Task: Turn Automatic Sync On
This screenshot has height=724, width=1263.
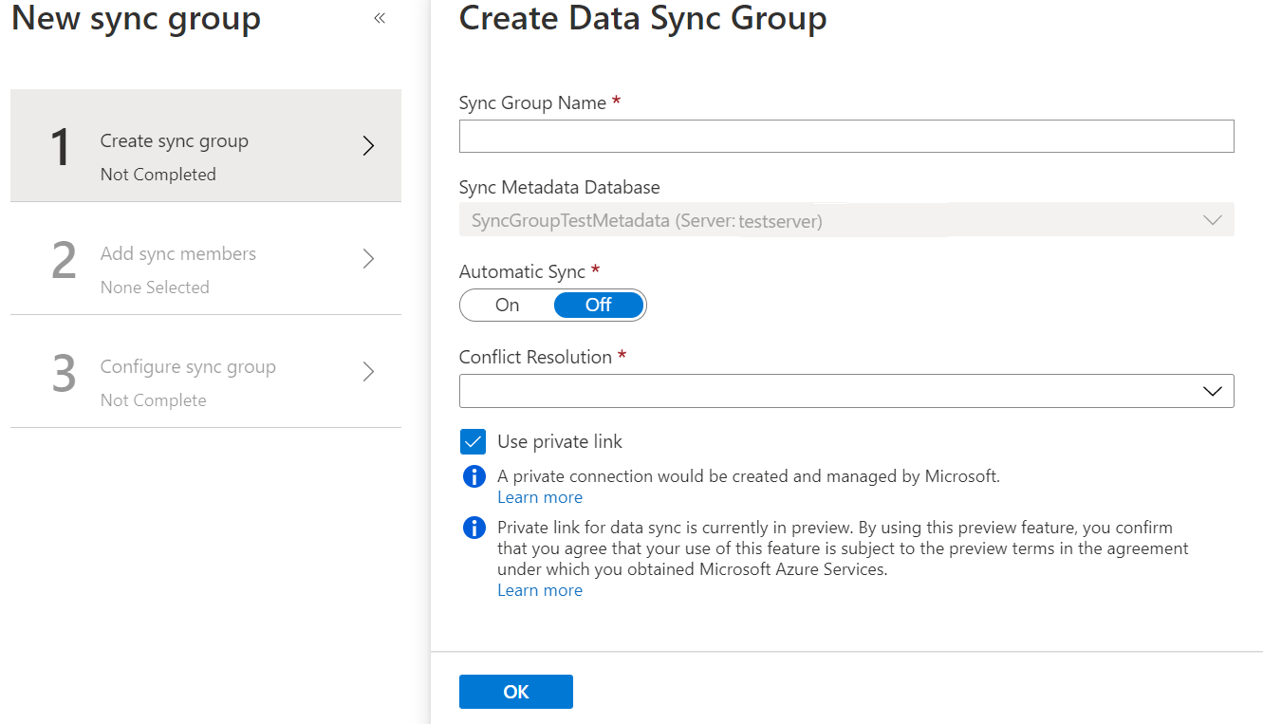Action: (508, 305)
